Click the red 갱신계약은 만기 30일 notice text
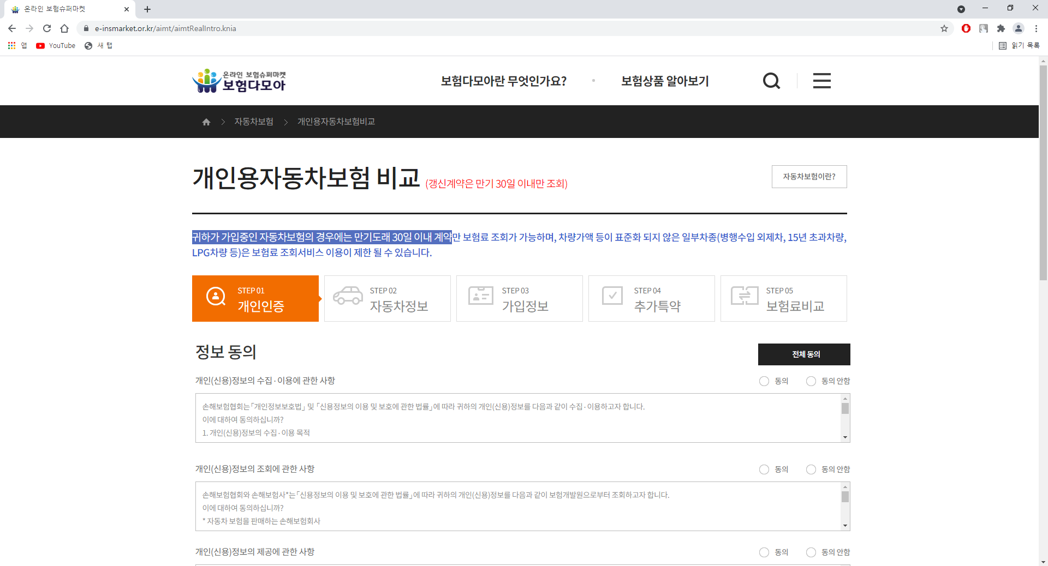This screenshot has height=566, width=1048. (x=496, y=184)
